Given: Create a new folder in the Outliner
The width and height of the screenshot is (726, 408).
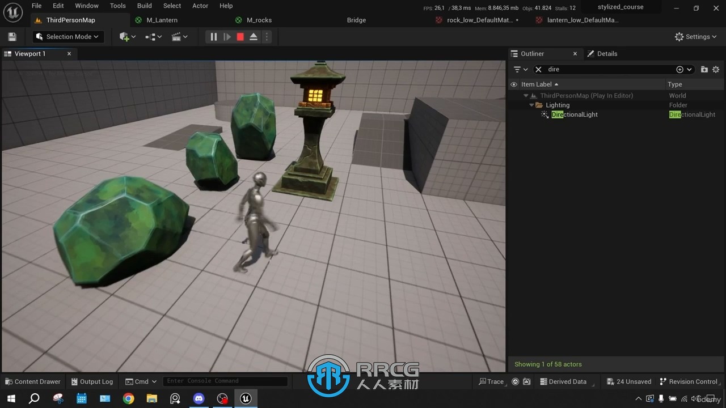Looking at the screenshot, I should coord(704,69).
